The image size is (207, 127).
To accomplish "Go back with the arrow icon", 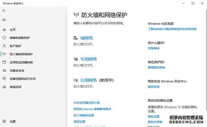I will click(x=4, y=11).
